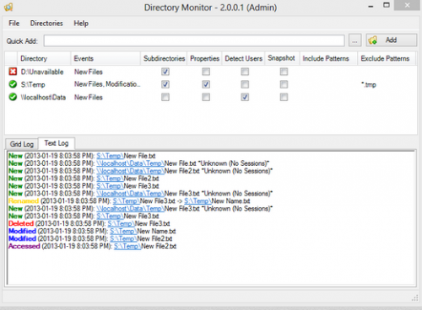Open the Directories menu
The height and width of the screenshot is (310, 422).
click(46, 24)
